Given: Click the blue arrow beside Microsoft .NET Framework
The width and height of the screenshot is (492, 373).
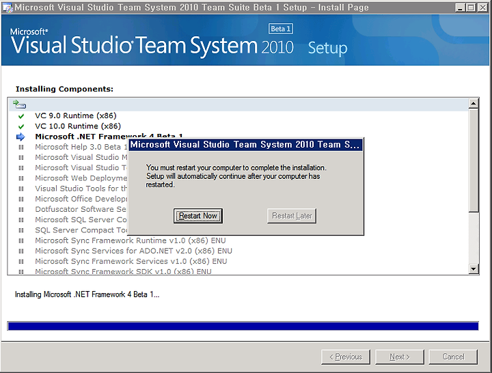Looking at the screenshot, I should point(20,137).
